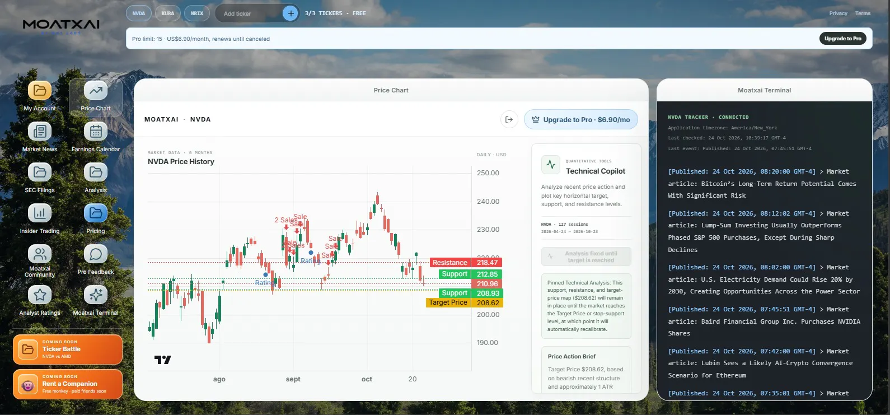
Task: Click the U.S. Electricity Demand article
Action: click(x=765, y=279)
